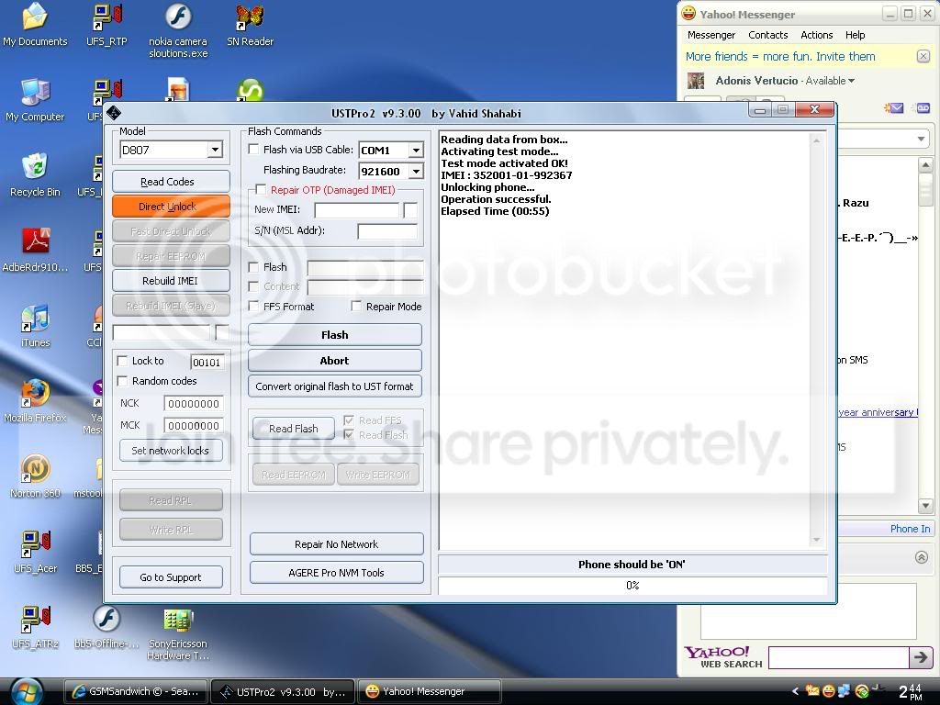Click Adonis Vertucio avatar picture
The width and height of the screenshot is (940, 705).
pyautogui.click(x=696, y=81)
